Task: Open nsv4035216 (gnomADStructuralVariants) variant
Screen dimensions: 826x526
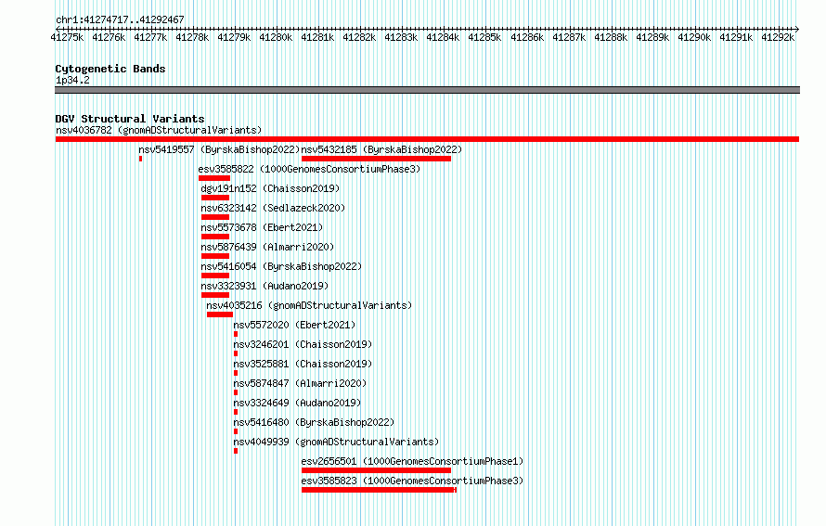Action: [309, 305]
